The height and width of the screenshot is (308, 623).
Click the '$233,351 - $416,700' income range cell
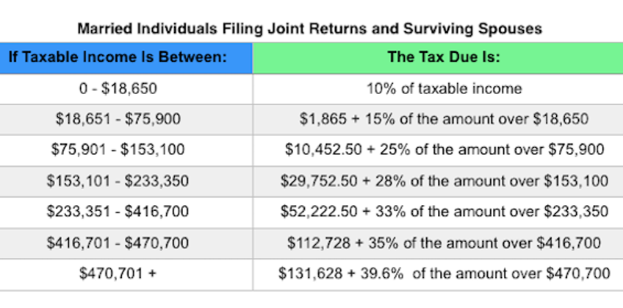[118, 212]
